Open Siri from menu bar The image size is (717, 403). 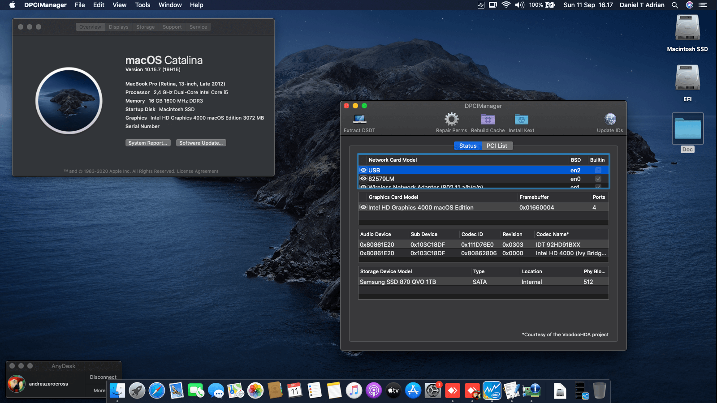coord(690,5)
